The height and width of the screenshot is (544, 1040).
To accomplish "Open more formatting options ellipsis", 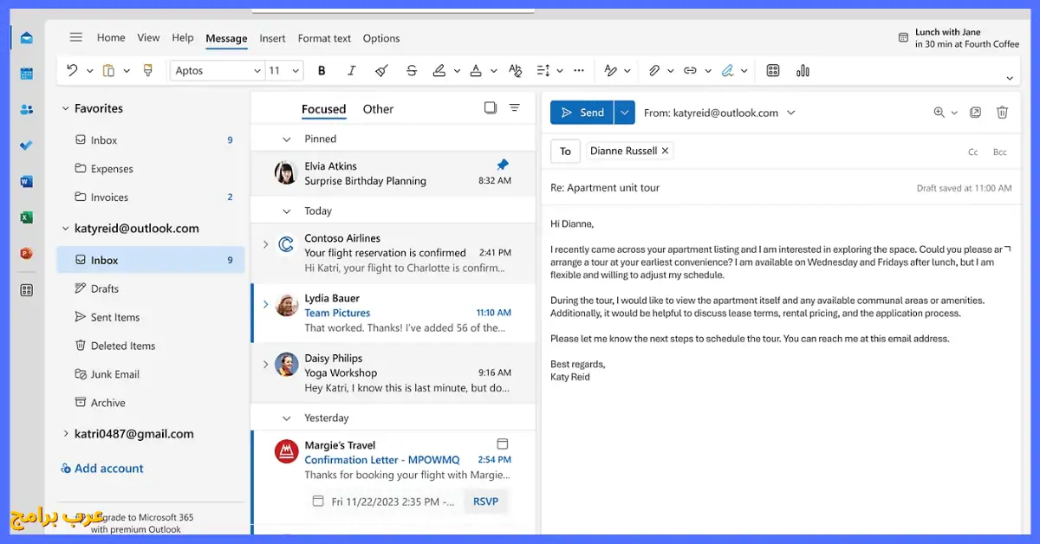I will pos(579,71).
